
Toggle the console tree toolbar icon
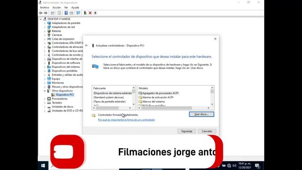52,13
